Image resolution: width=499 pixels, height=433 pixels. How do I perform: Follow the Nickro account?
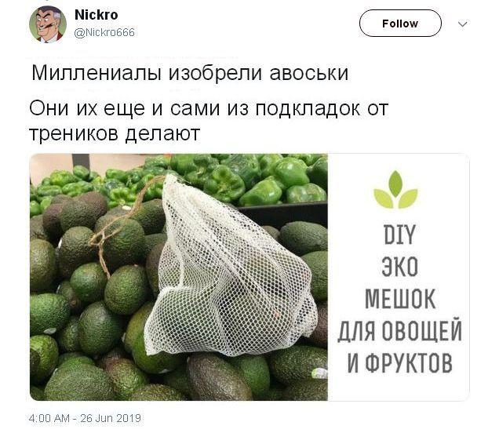[x=400, y=24]
